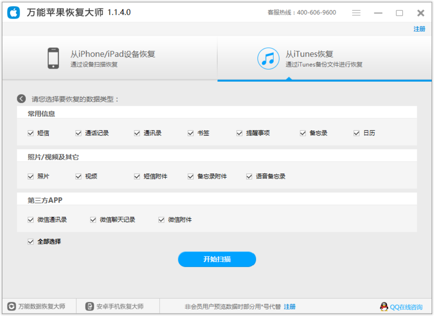The width and height of the screenshot is (434, 316).
Task: Open QQ在线咨询 support link
Action: pyautogui.click(x=406, y=307)
